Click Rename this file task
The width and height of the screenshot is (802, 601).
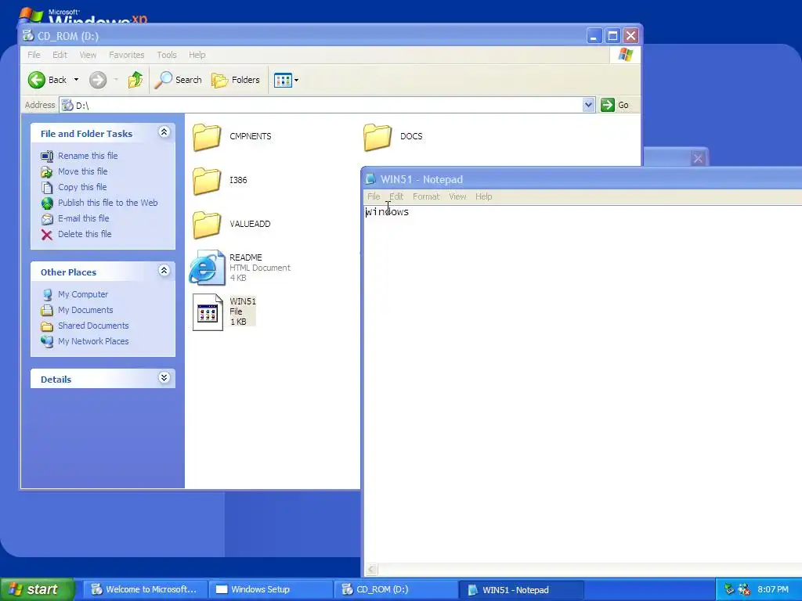(x=88, y=156)
